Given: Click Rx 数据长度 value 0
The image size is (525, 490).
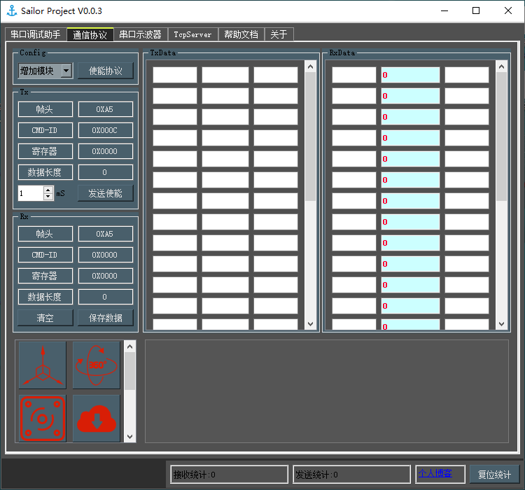Looking at the screenshot, I should coord(106,297).
